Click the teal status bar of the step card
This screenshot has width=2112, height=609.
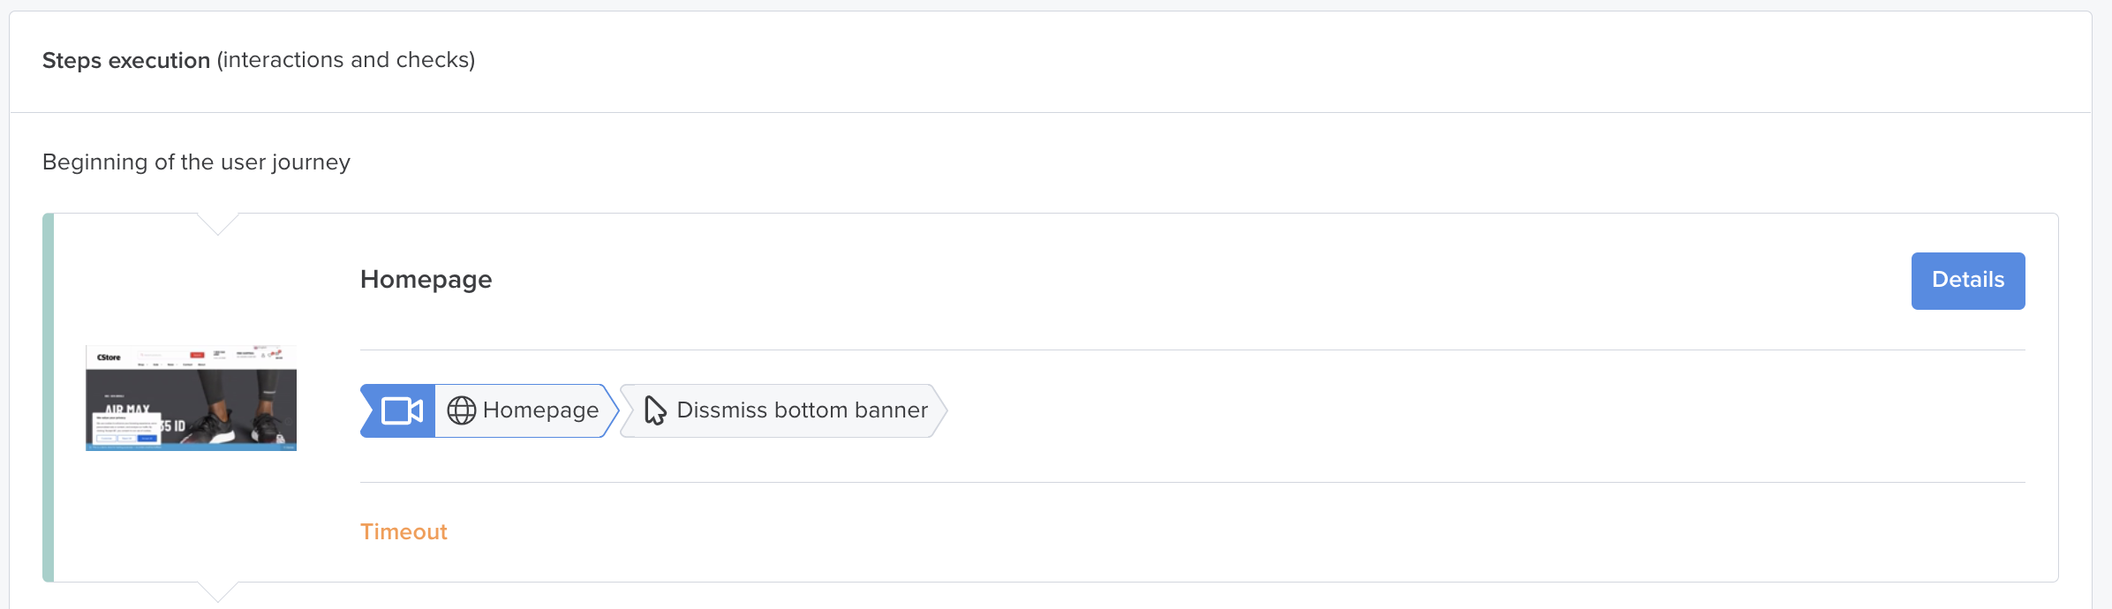click(x=48, y=397)
